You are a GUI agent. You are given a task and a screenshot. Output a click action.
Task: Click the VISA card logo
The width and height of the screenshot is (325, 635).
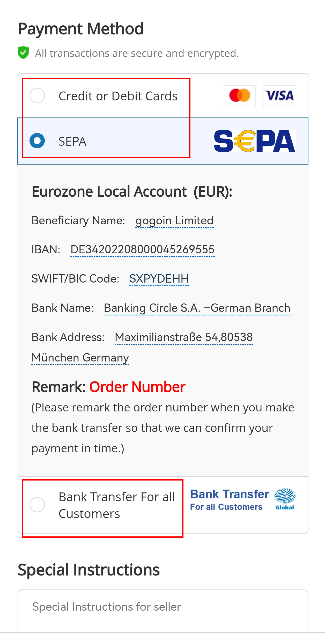click(279, 95)
